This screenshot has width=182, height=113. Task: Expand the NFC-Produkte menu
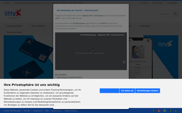[37, 26]
